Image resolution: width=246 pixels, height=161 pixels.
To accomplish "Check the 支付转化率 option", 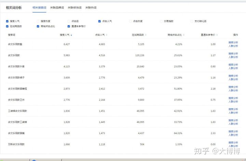I will [192, 21].
